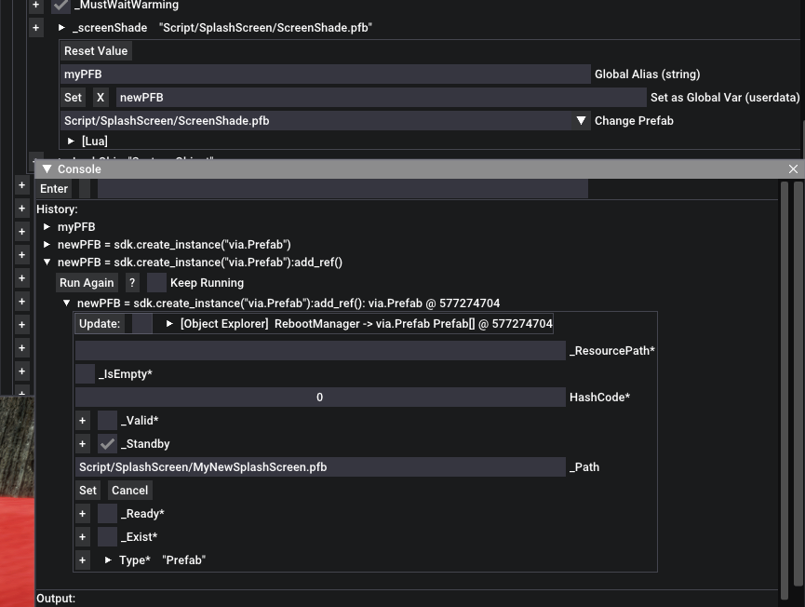Viewport: 805px width, 607px height.
Task: Collapse the Console window title triangle
Action: (x=46, y=169)
